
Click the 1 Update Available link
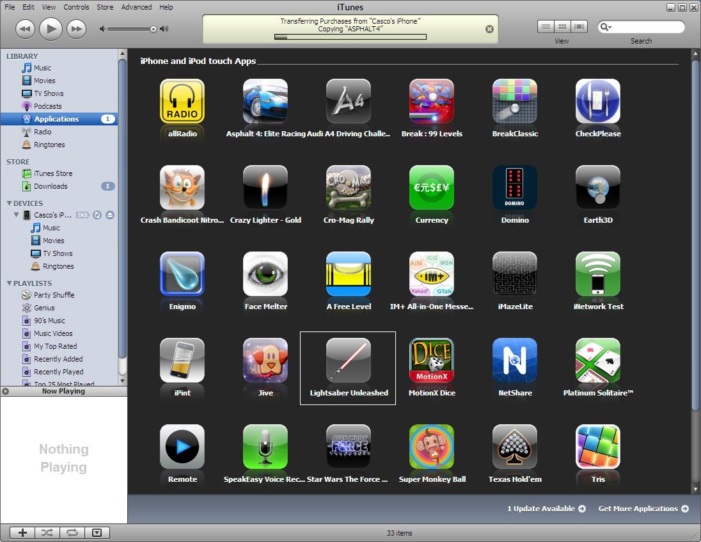[x=546, y=509]
